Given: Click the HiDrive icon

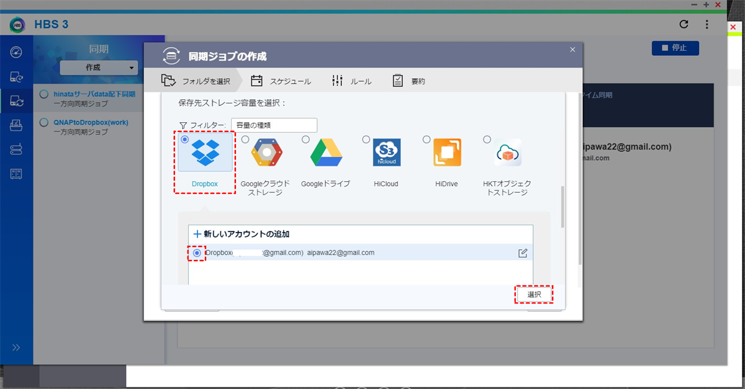Looking at the screenshot, I should pyautogui.click(x=447, y=153).
